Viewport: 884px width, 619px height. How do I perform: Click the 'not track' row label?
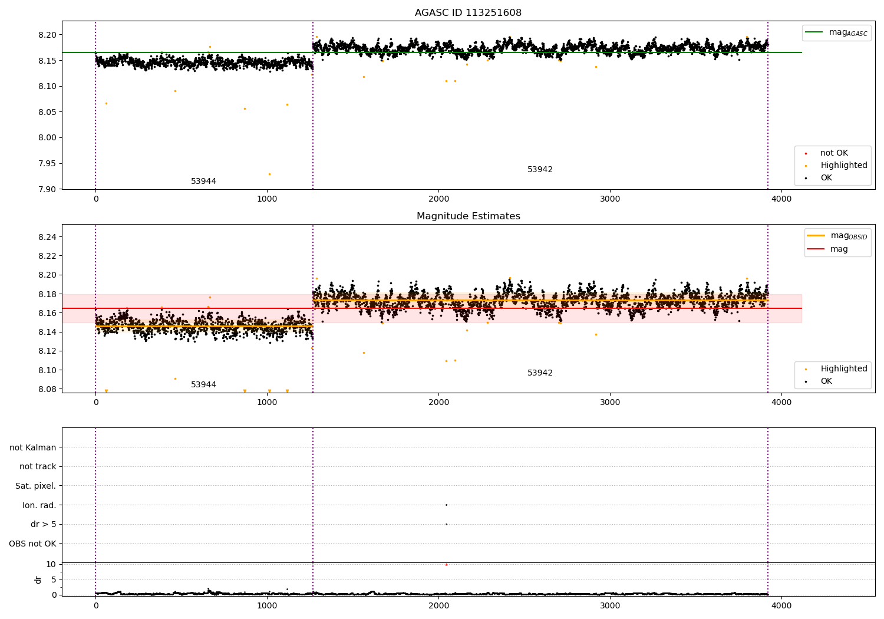pyautogui.click(x=38, y=467)
